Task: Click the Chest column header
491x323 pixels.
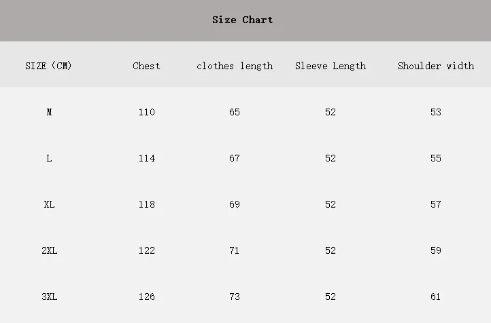Action: 146,66
